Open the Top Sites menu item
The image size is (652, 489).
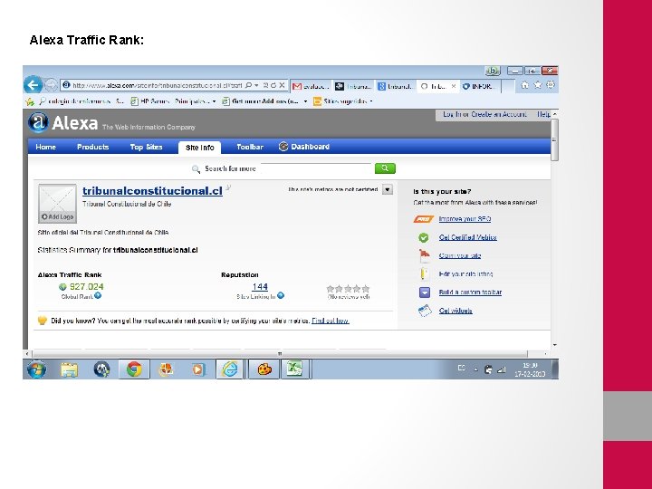click(146, 147)
